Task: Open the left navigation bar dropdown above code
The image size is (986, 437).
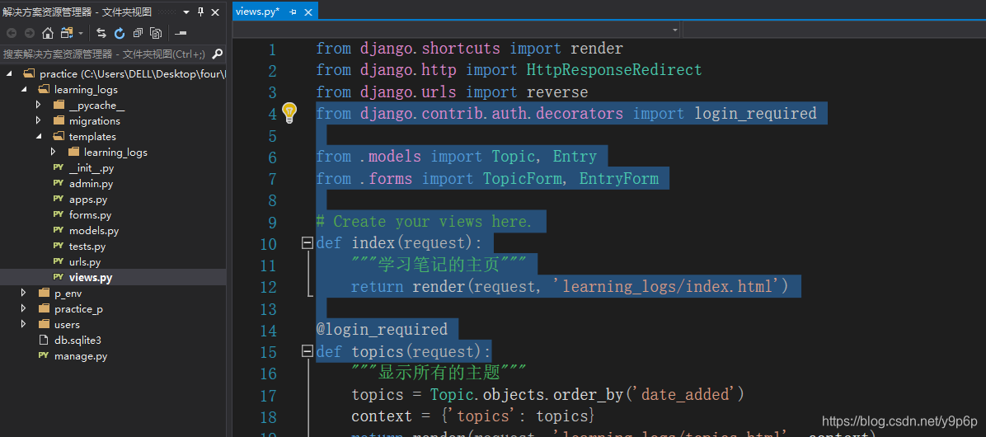Action: [x=674, y=30]
